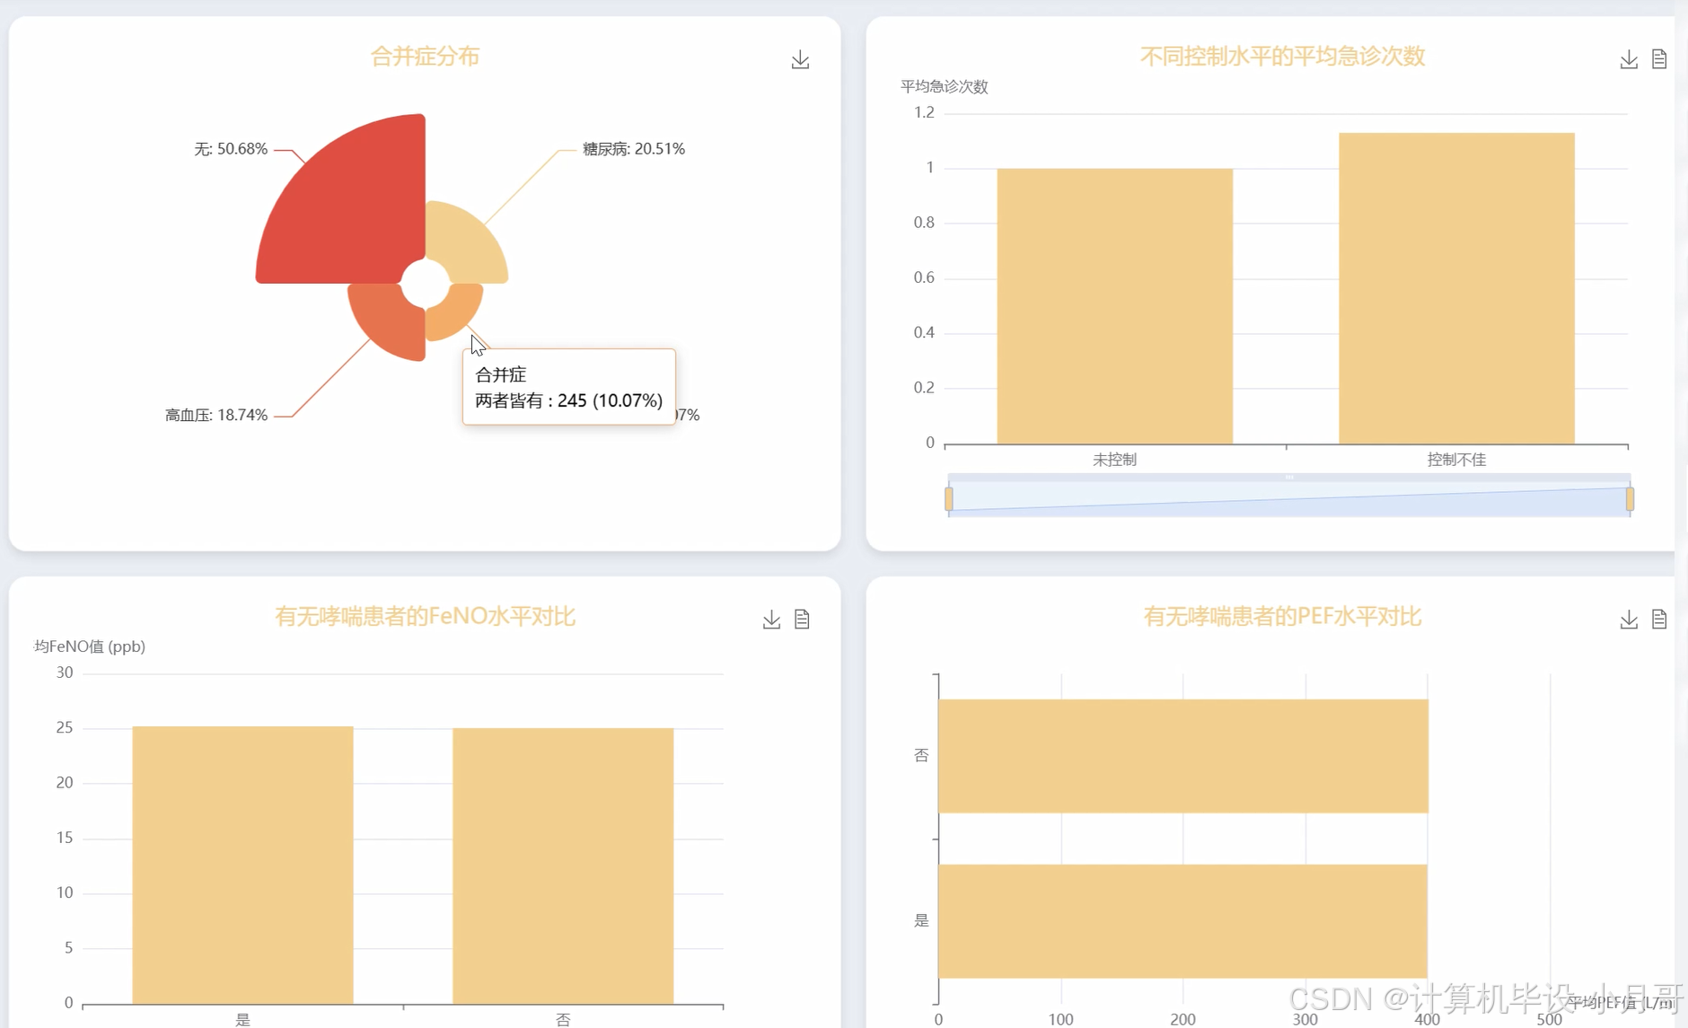Click the 两者皆有 tooltip popup
Image resolution: width=1688 pixels, height=1028 pixels.
tap(567, 387)
